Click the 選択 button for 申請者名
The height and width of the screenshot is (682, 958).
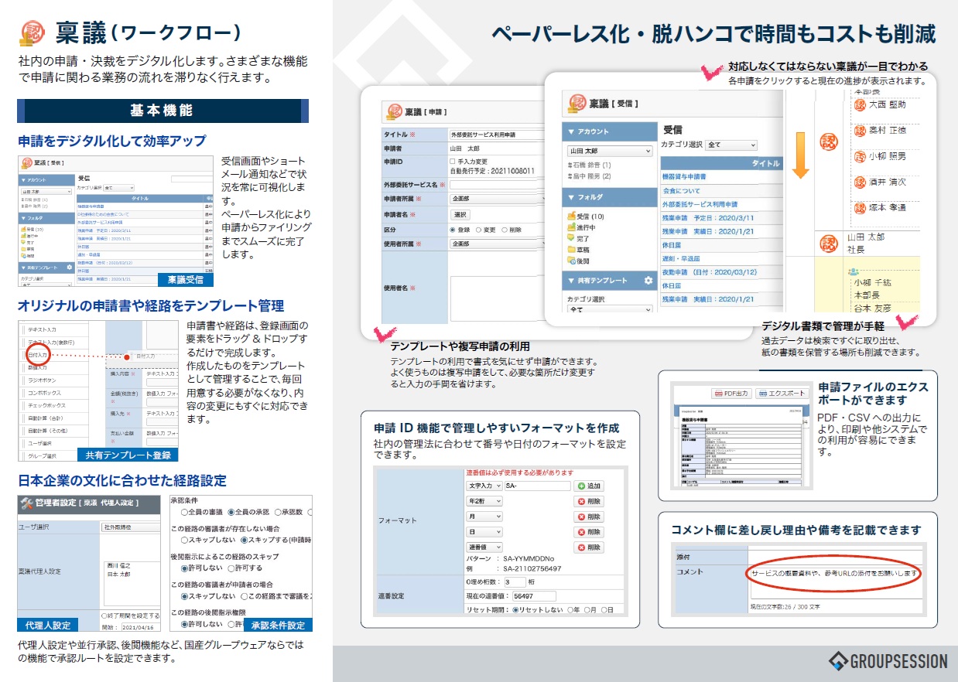click(x=460, y=214)
